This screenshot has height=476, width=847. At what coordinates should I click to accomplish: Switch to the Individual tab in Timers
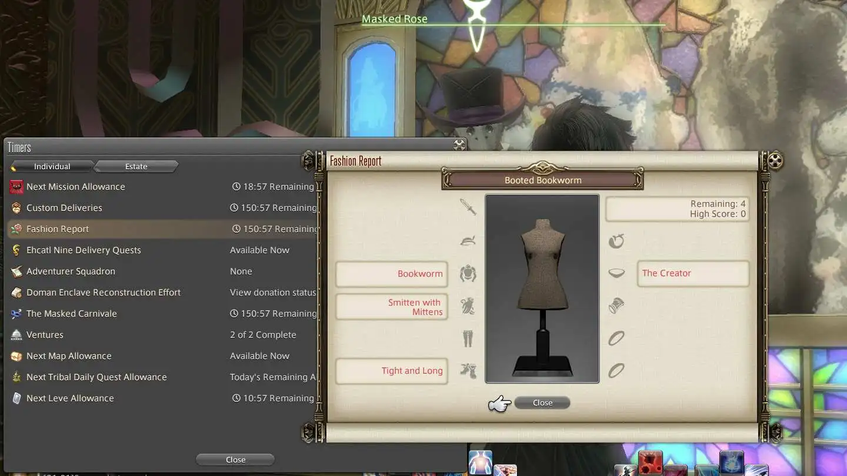click(x=52, y=167)
